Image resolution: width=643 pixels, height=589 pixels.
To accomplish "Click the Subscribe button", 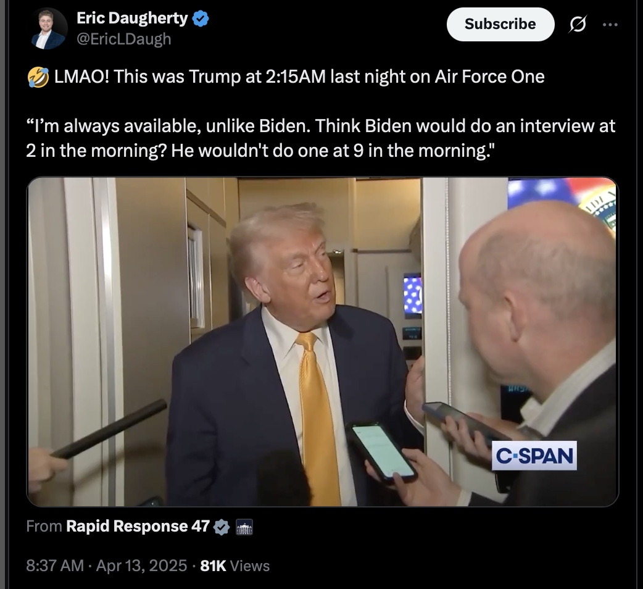I will coord(500,24).
